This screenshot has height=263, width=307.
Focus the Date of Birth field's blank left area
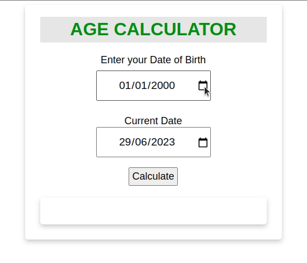108,86
